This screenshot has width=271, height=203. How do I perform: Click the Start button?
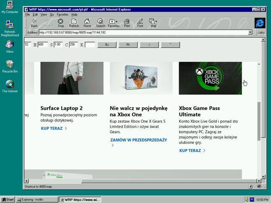click(x=8, y=200)
